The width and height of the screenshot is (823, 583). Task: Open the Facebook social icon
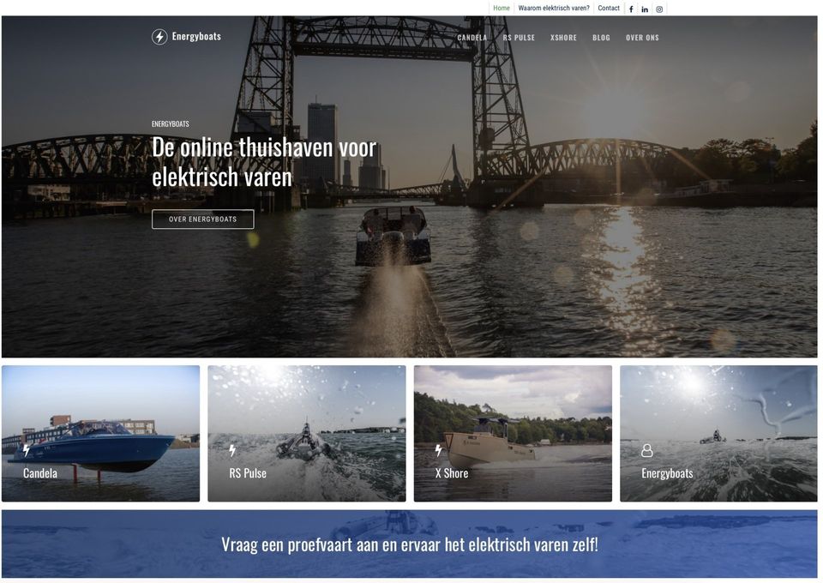coord(631,9)
